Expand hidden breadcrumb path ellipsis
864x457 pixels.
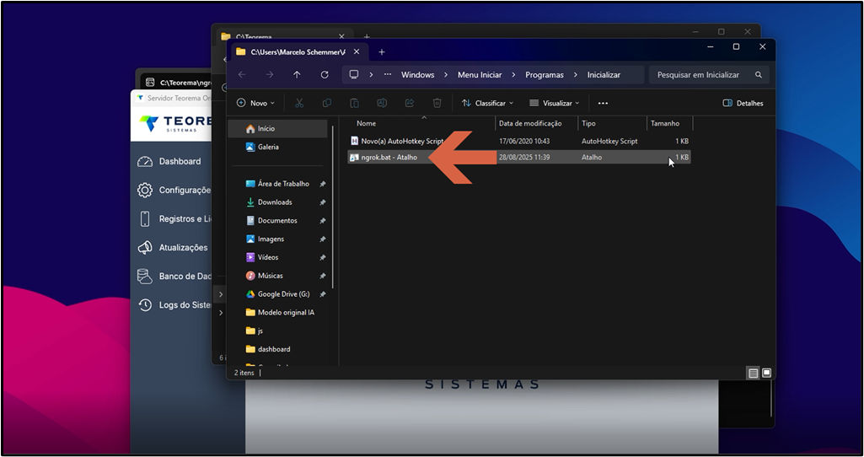pyautogui.click(x=388, y=74)
